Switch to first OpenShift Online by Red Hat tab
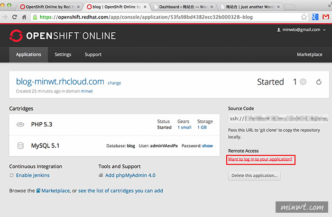The height and width of the screenshot is (217, 332). click(x=49, y=7)
